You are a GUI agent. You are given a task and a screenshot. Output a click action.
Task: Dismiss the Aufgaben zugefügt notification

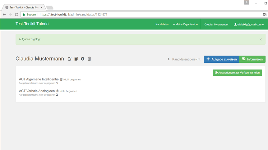coord(261,39)
